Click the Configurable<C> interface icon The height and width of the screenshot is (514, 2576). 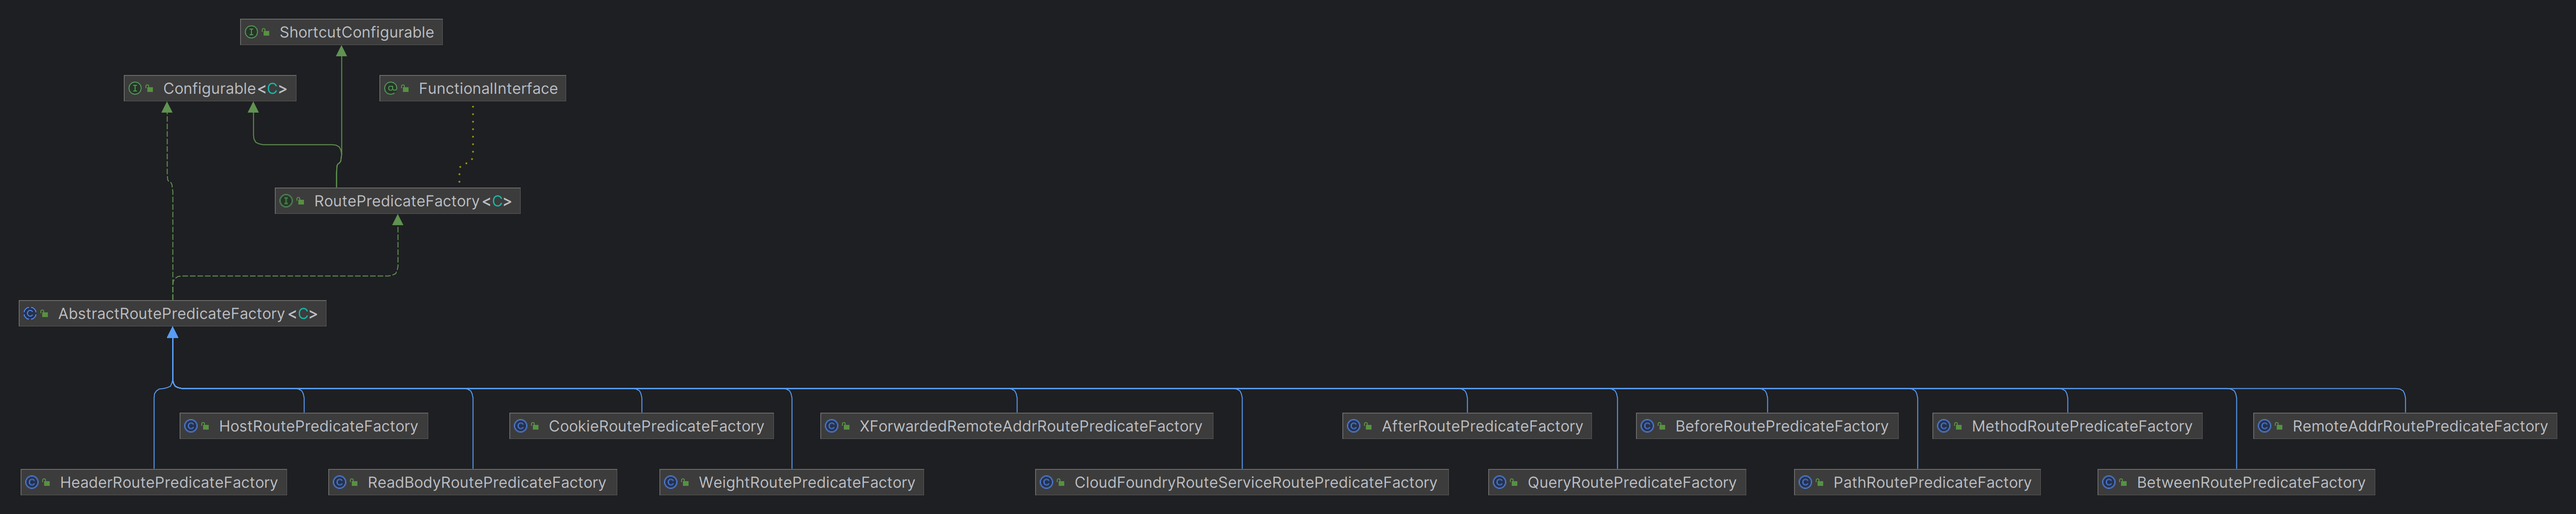click(136, 88)
